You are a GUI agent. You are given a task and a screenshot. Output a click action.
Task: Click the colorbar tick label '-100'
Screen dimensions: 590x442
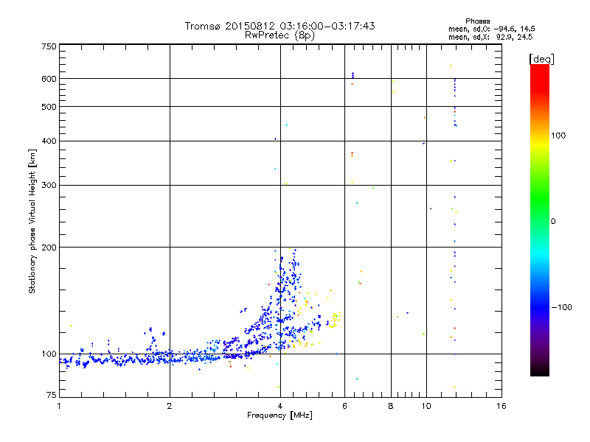[x=561, y=307]
